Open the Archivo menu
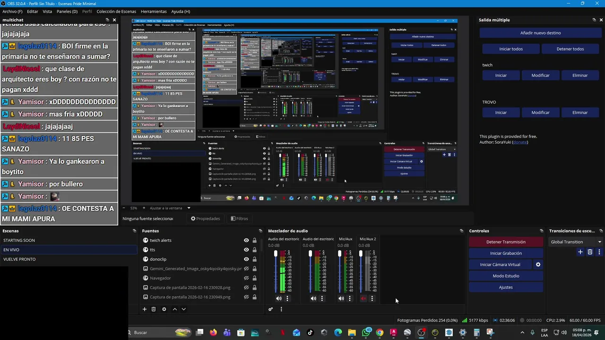The width and height of the screenshot is (605, 340). point(12,11)
